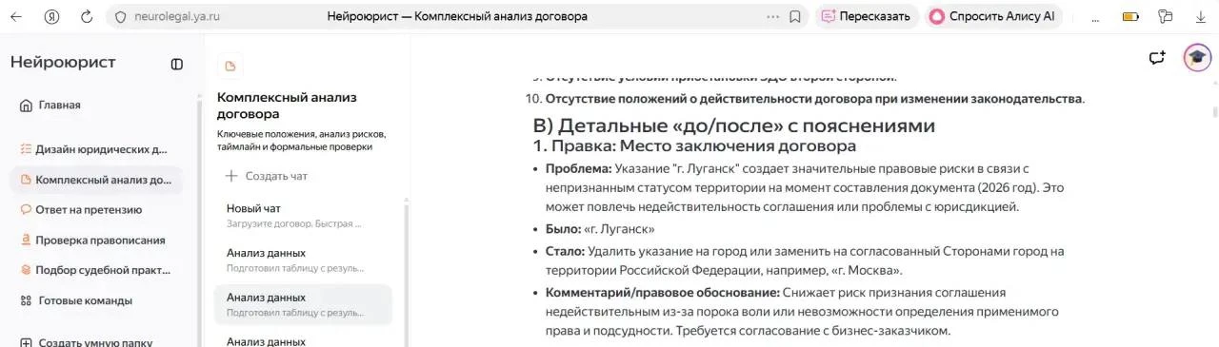
Task: Click the Ответ на претензию speech bubble icon
Action: click(x=26, y=209)
